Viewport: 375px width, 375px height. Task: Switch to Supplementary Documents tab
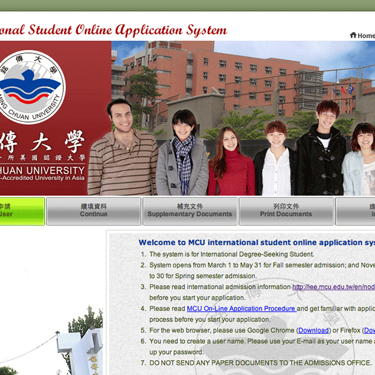pyautogui.click(x=190, y=211)
